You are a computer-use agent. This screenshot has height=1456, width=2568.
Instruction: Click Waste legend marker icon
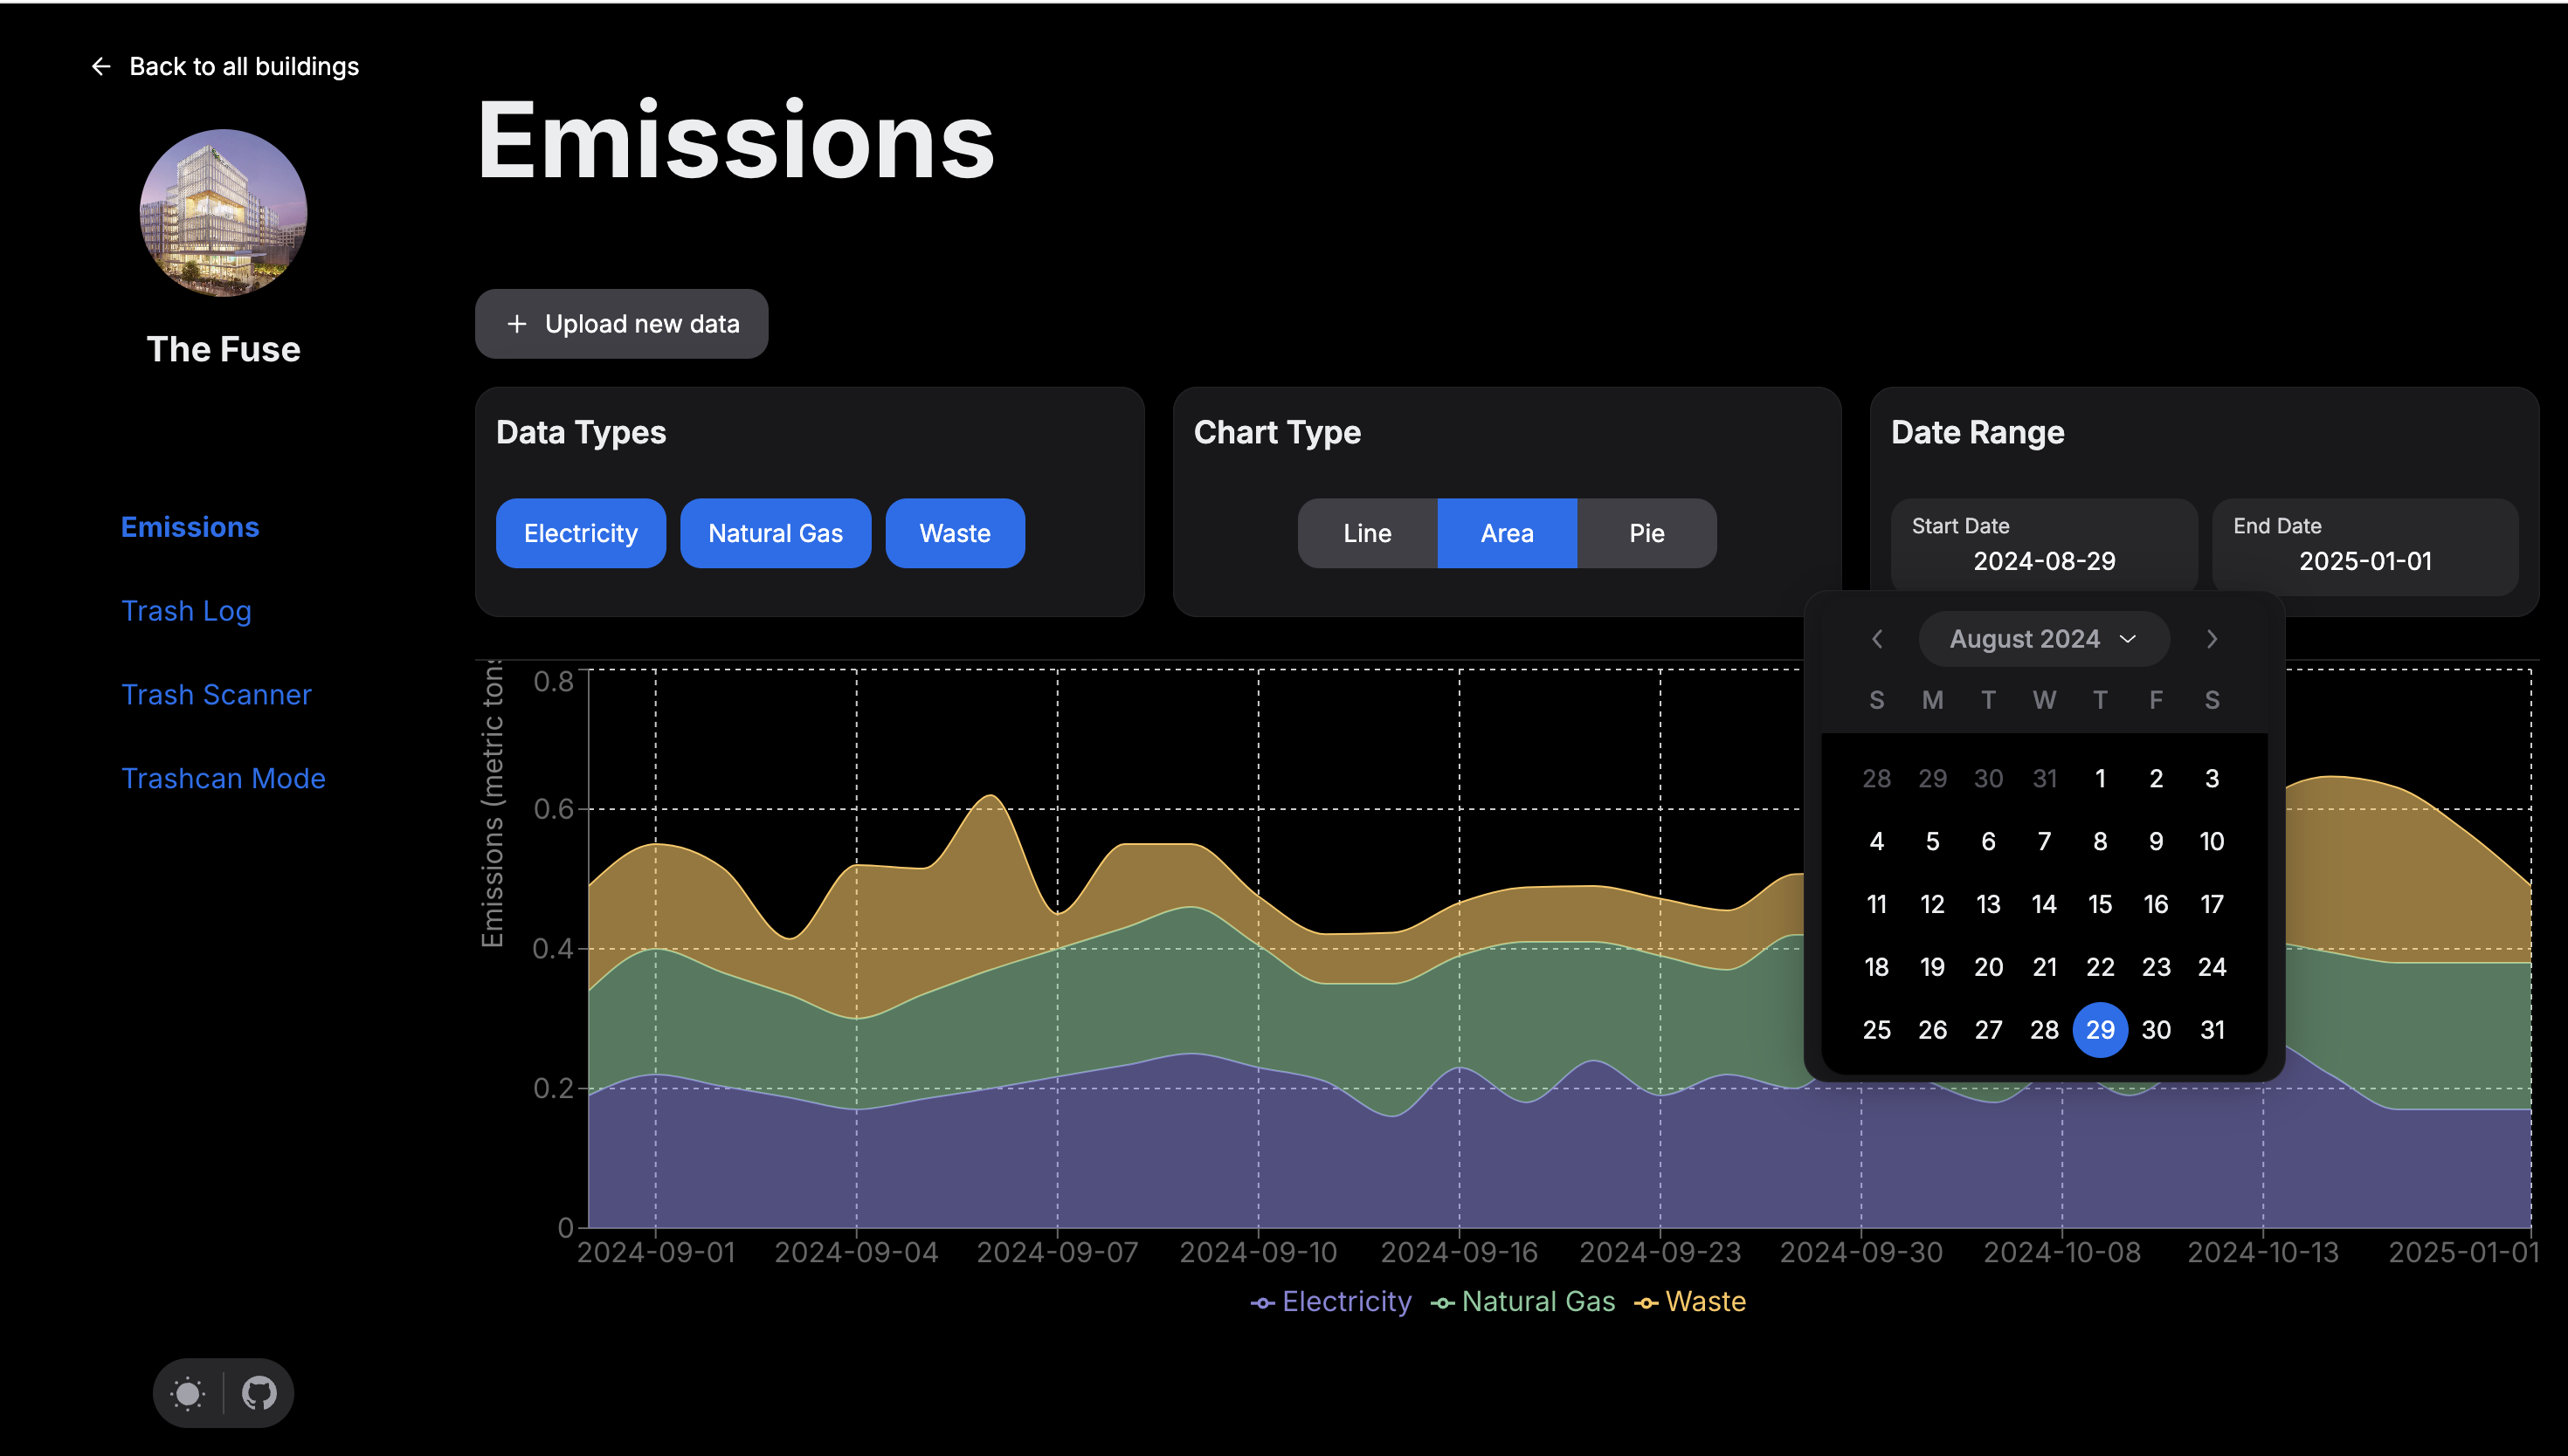[1646, 1303]
